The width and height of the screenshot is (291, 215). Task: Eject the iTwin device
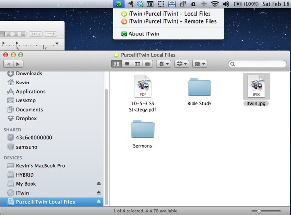99,193
